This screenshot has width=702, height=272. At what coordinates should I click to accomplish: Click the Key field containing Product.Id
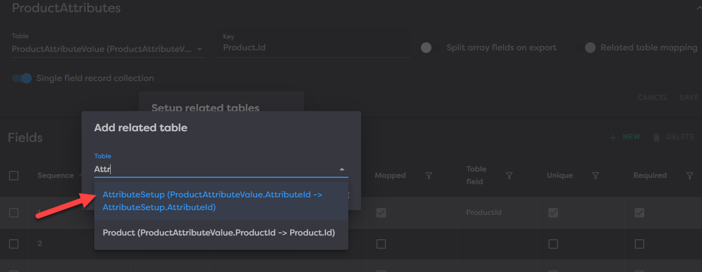click(316, 48)
